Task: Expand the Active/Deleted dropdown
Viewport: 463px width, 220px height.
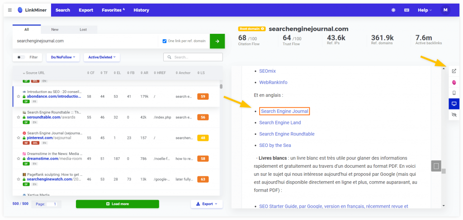Action: click(101, 57)
